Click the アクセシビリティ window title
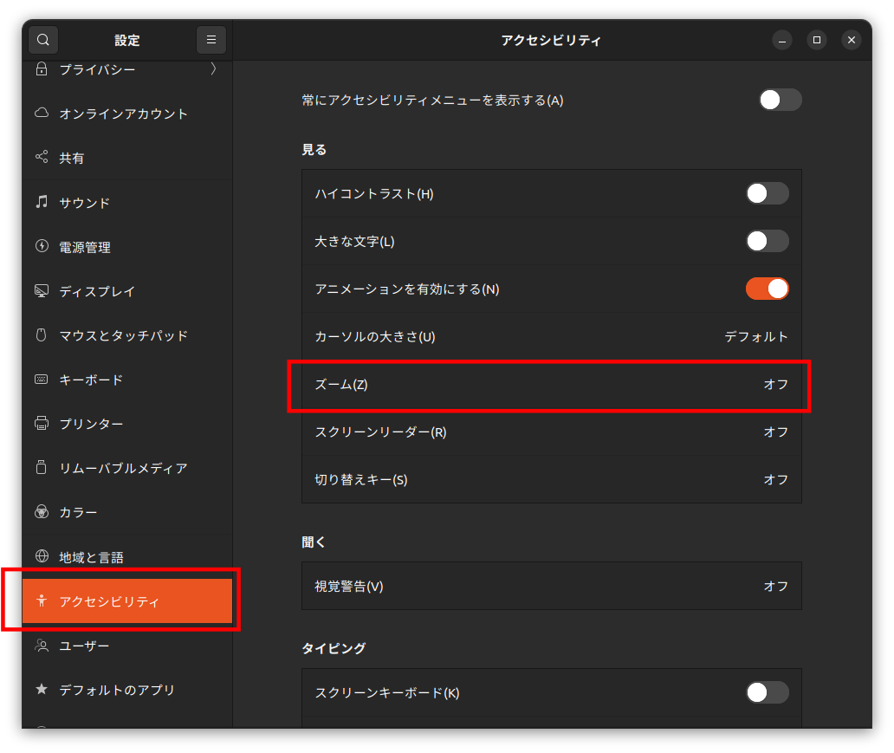Image resolution: width=894 pixels, height=753 pixels. click(551, 40)
